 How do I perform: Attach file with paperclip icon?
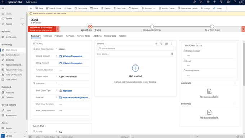[x=172, y=54]
